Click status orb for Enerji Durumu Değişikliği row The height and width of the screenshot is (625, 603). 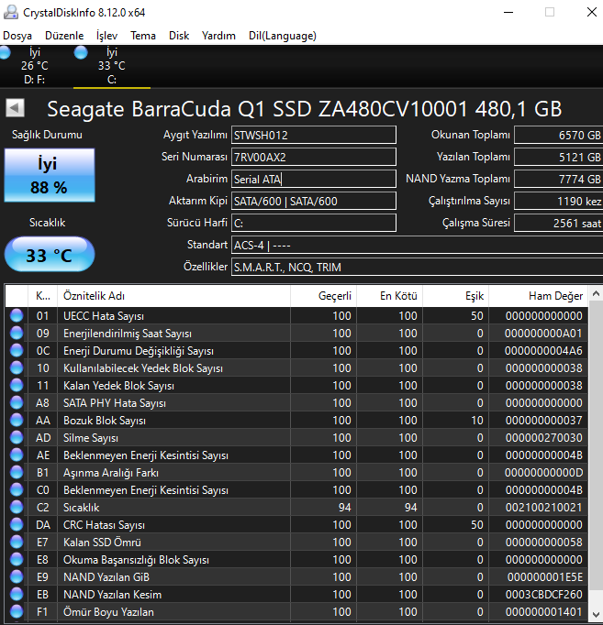[17, 350]
